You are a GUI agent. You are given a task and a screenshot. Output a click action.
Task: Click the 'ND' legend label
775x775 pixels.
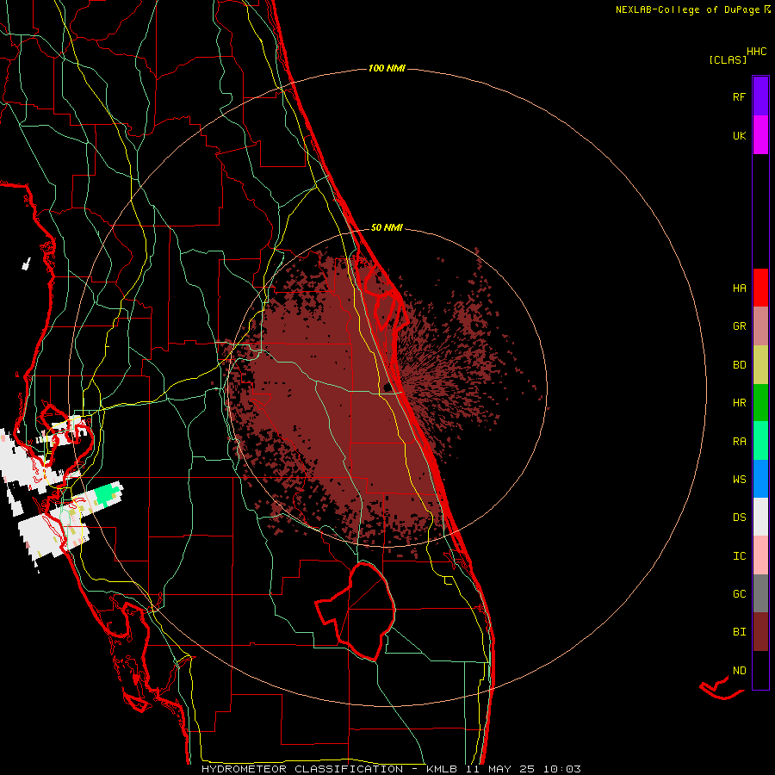[739, 671]
